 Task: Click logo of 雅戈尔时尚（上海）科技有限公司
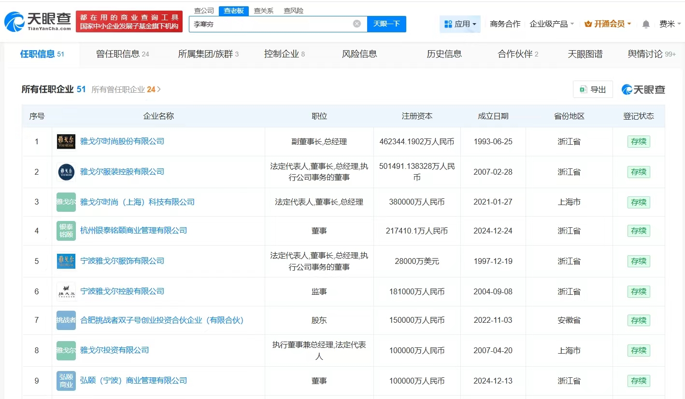point(66,202)
